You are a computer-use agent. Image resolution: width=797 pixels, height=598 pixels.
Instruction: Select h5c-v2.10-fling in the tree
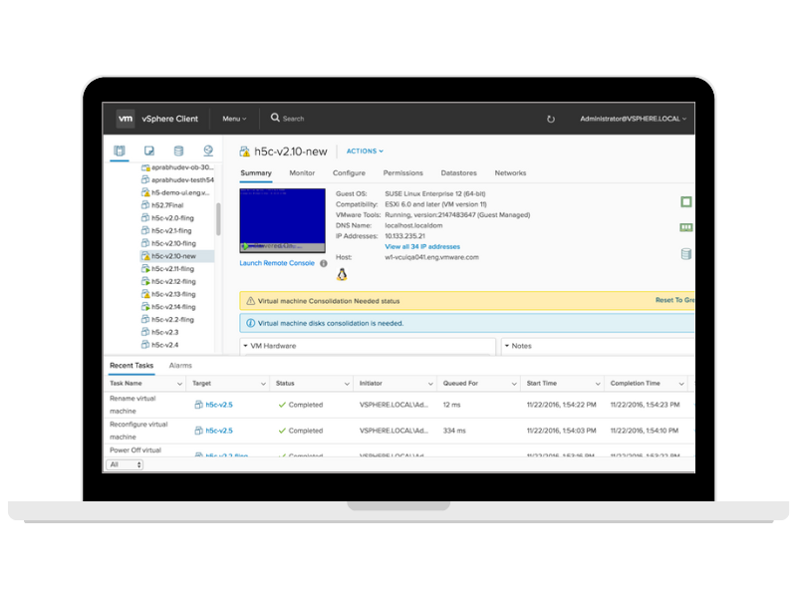pos(173,243)
